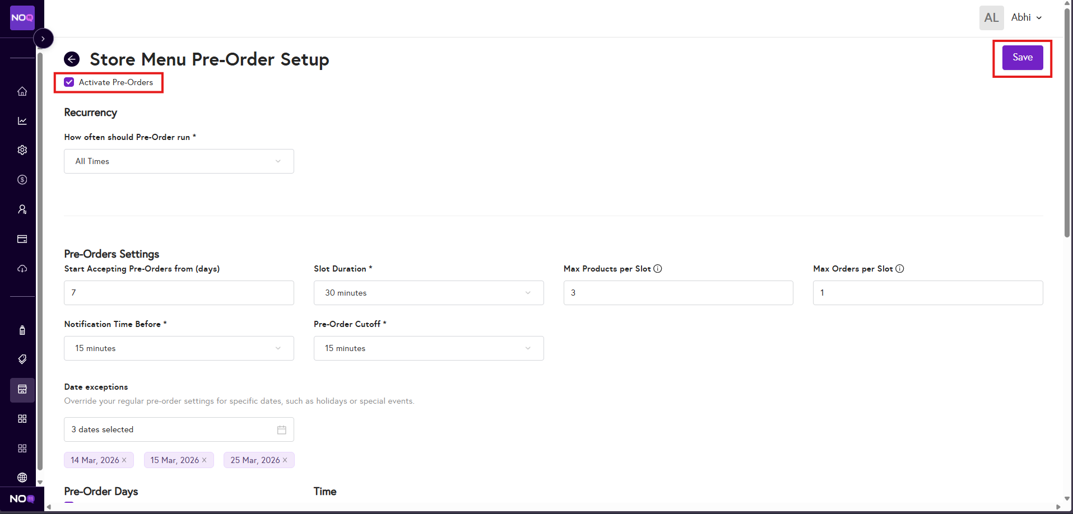Click the cloud download icon in sidebar
The height and width of the screenshot is (514, 1073).
coord(22,269)
